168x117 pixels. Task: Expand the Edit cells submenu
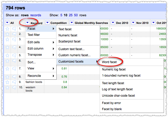click(41, 42)
